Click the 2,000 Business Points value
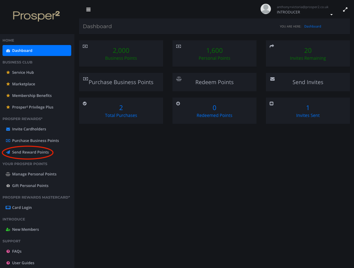 (121, 50)
